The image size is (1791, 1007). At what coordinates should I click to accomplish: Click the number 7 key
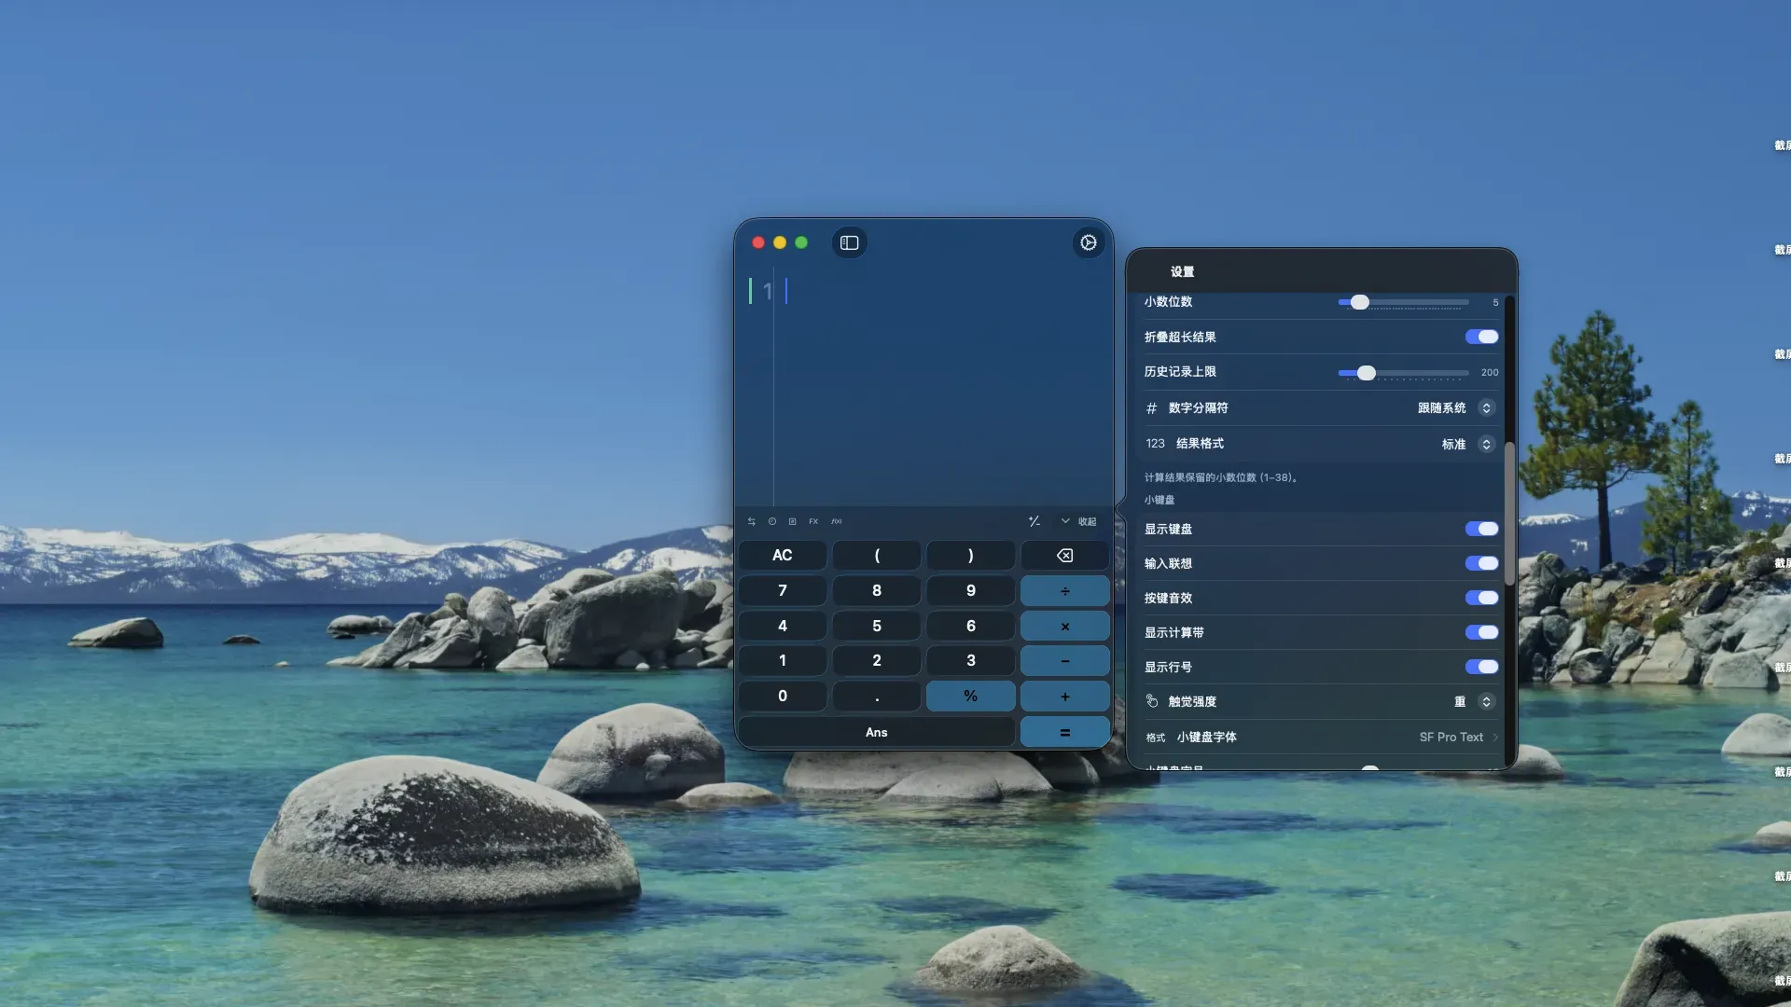click(782, 591)
